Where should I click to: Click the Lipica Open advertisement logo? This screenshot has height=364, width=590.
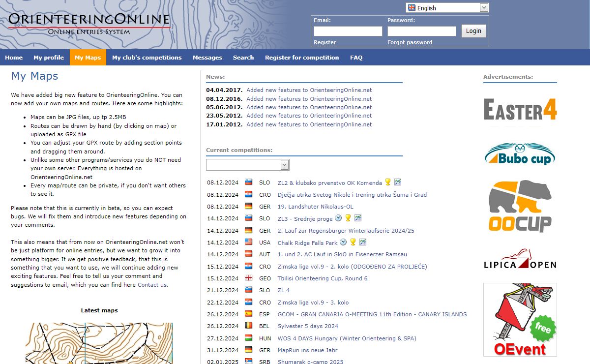pos(520,259)
